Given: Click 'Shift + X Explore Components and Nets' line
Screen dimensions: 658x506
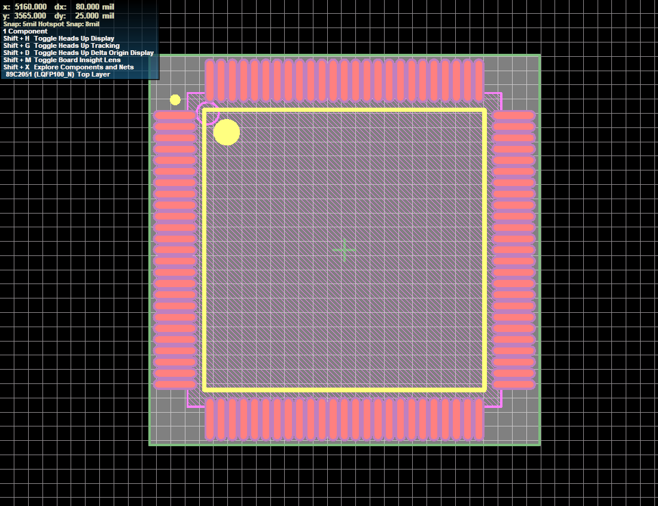Looking at the screenshot, I should [x=68, y=67].
